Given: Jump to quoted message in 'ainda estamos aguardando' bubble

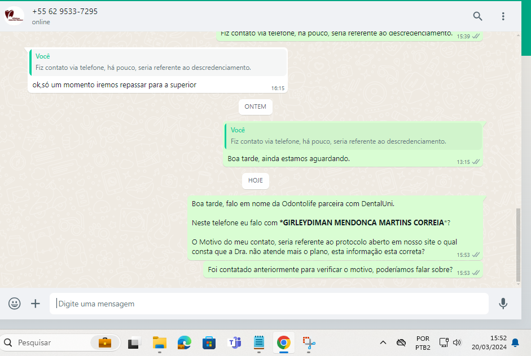Looking at the screenshot, I should pos(353,136).
